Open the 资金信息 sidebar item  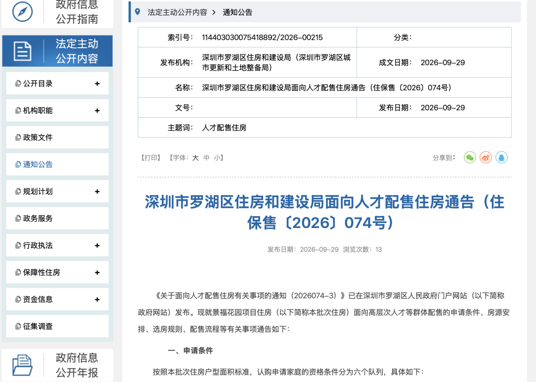click(58, 300)
